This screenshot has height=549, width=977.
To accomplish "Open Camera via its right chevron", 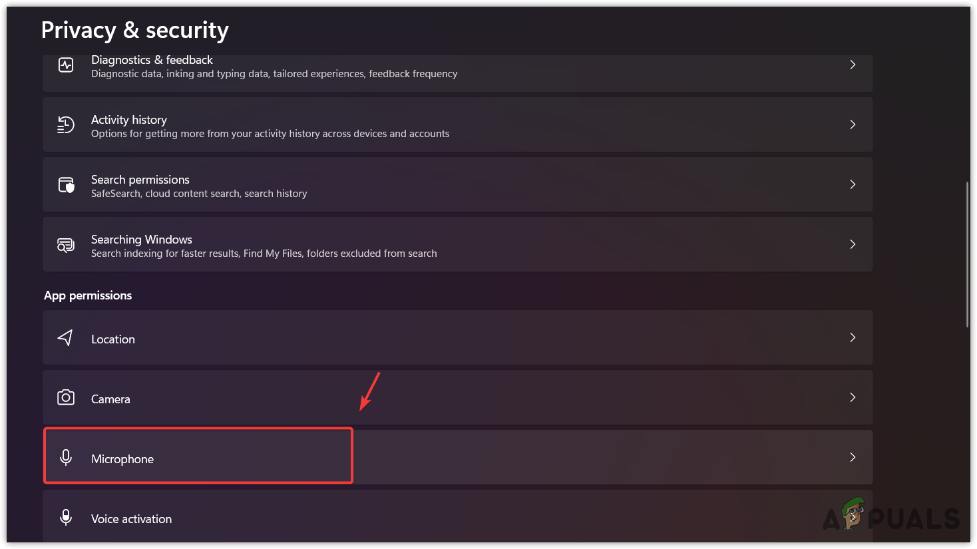I will point(853,397).
